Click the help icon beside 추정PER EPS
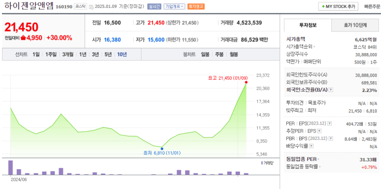381x189 pixels. 319,131
